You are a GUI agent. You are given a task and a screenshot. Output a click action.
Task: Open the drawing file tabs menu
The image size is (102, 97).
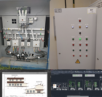click(x=52, y=74)
